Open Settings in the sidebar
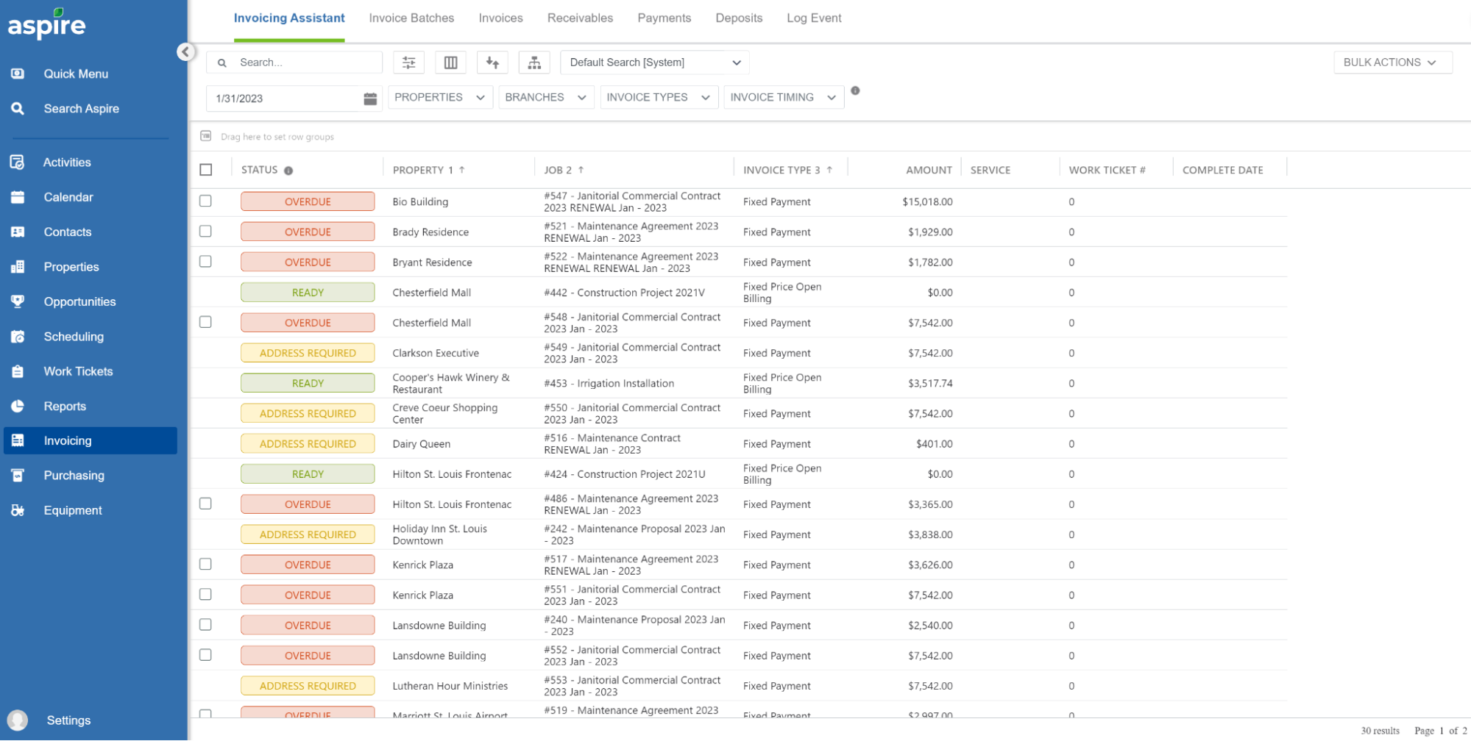 pyautogui.click(x=68, y=720)
